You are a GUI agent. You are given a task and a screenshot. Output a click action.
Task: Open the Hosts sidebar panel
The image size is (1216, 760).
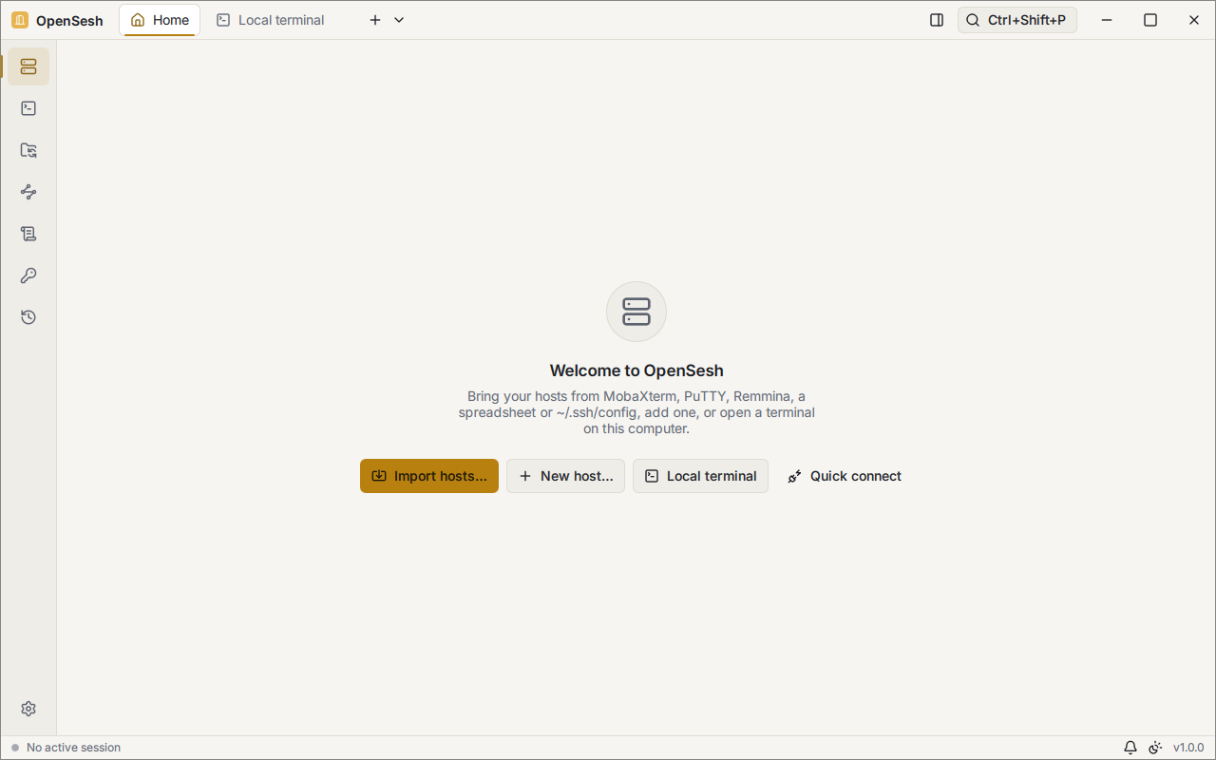pyautogui.click(x=28, y=66)
